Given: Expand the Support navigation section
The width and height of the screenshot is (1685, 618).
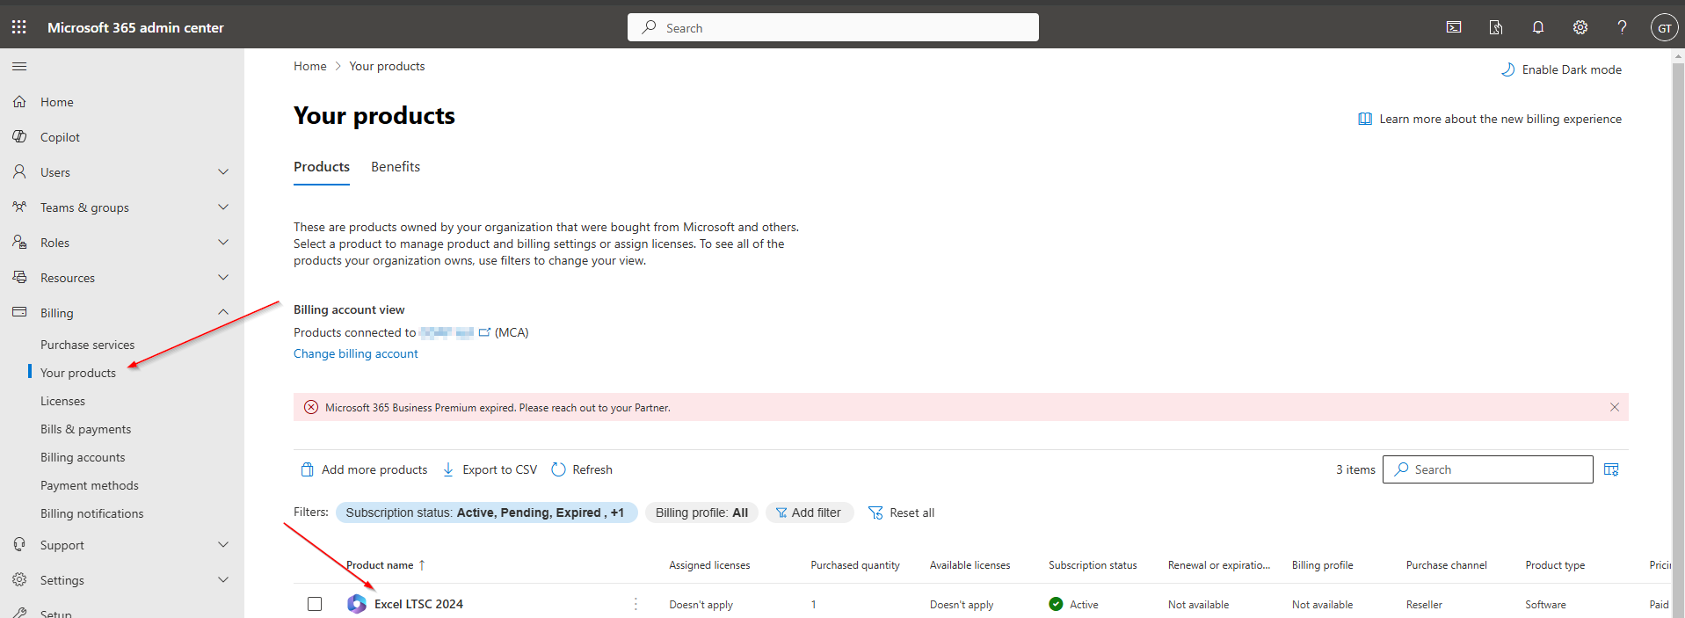Looking at the screenshot, I should pos(223,545).
